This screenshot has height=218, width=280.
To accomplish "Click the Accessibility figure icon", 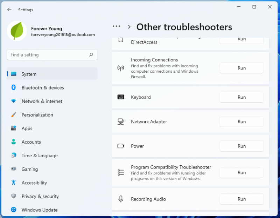I will [14, 183].
